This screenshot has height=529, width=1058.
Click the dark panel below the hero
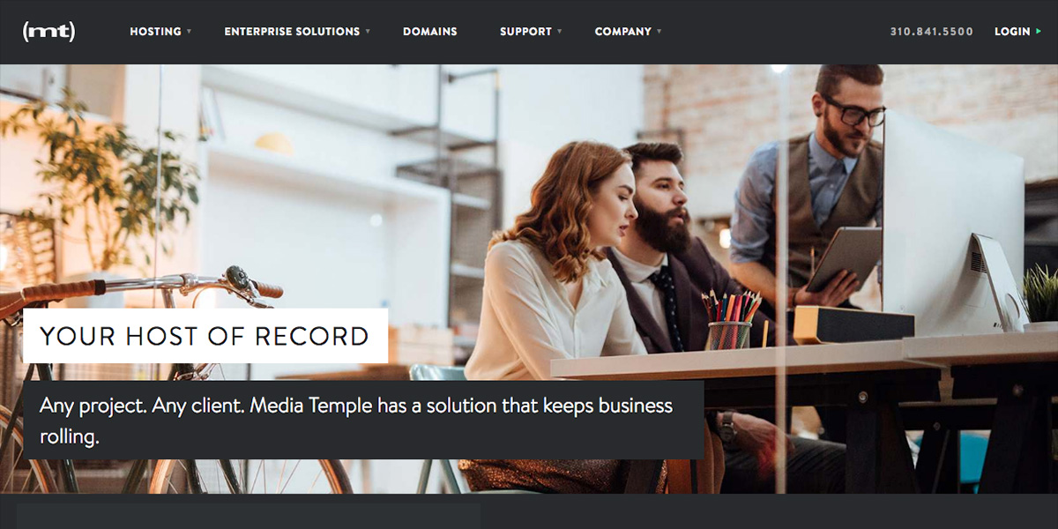click(249, 517)
